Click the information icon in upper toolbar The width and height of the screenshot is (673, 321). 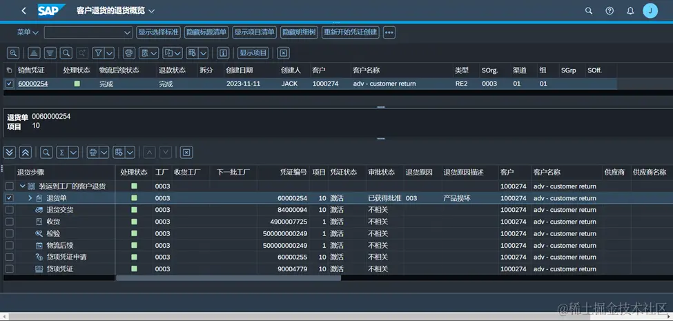pos(223,52)
